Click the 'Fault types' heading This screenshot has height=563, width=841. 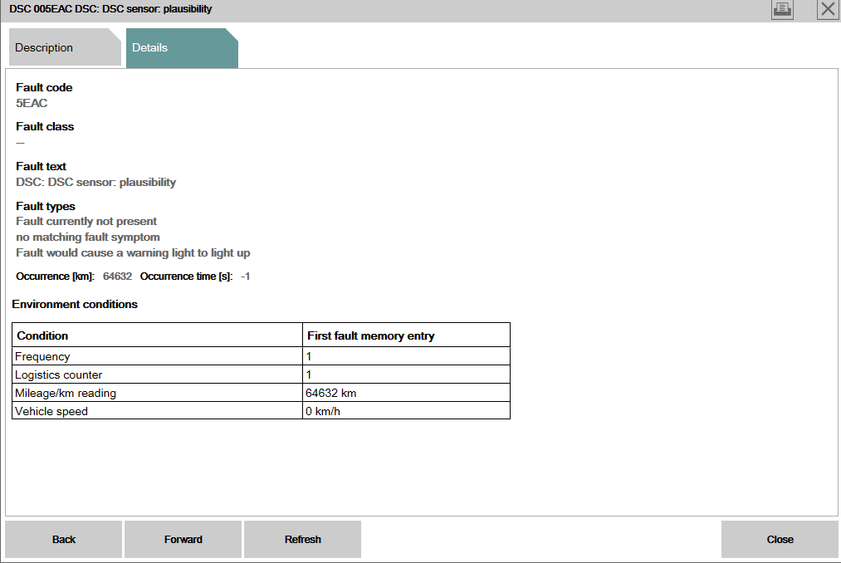pyautogui.click(x=46, y=206)
